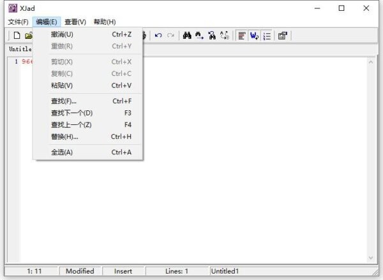Click the Untitled document tab
Image resolution: width=383 pixels, height=280 pixels.
(x=20, y=49)
